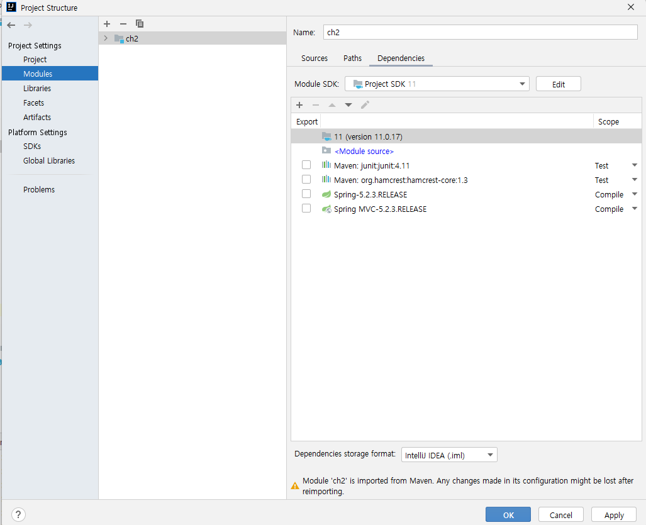This screenshot has height=525, width=646.
Task: Toggle export for Spring MVC-5.2.3.RELEASE
Action: click(x=306, y=208)
